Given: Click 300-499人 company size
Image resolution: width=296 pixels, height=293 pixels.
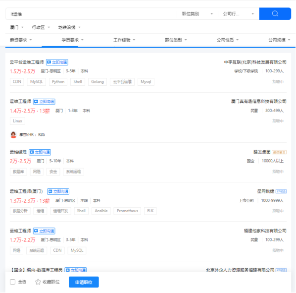Looking at the screenshot, I should click(274, 111).
